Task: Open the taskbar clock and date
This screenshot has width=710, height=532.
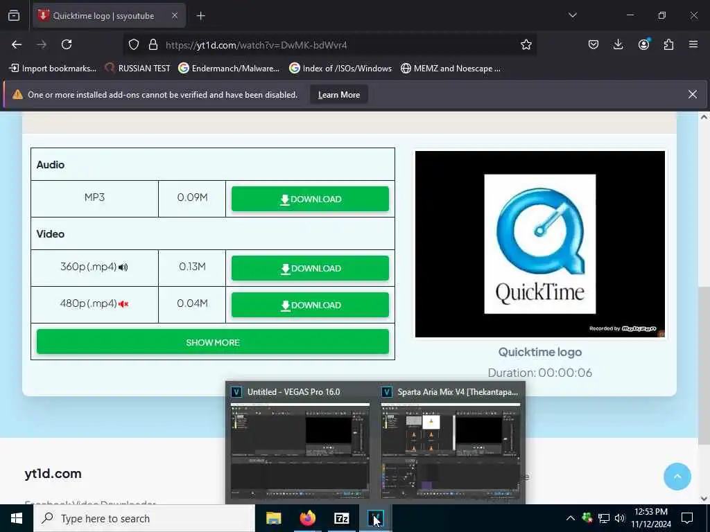Action: tap(651, 518)
